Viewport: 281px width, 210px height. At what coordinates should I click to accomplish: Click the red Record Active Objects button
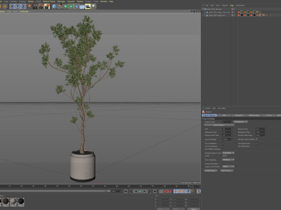(165, 191)
